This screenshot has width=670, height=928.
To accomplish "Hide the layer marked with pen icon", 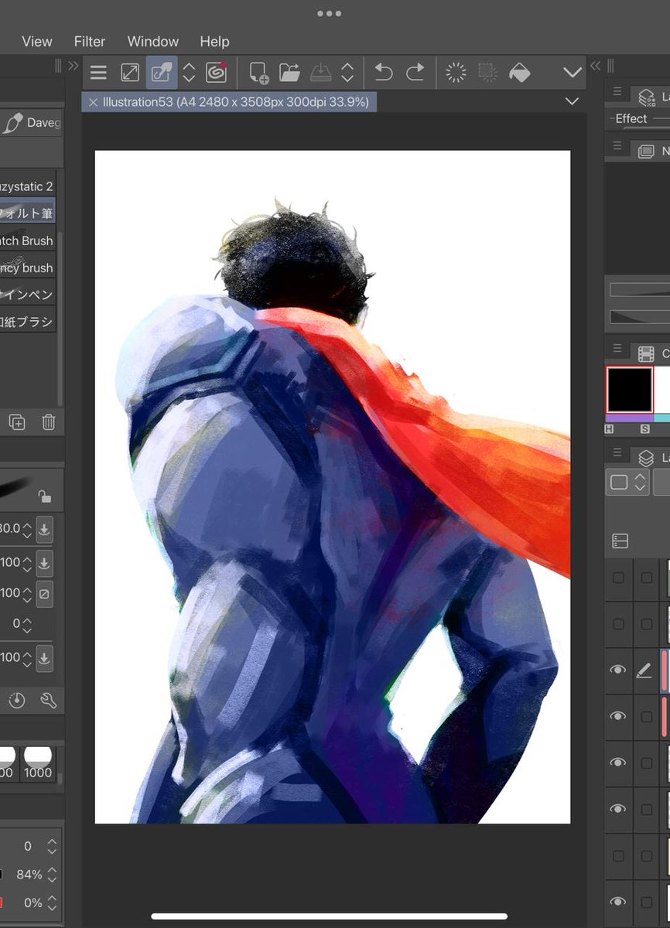I will click(x=618, y=670).
